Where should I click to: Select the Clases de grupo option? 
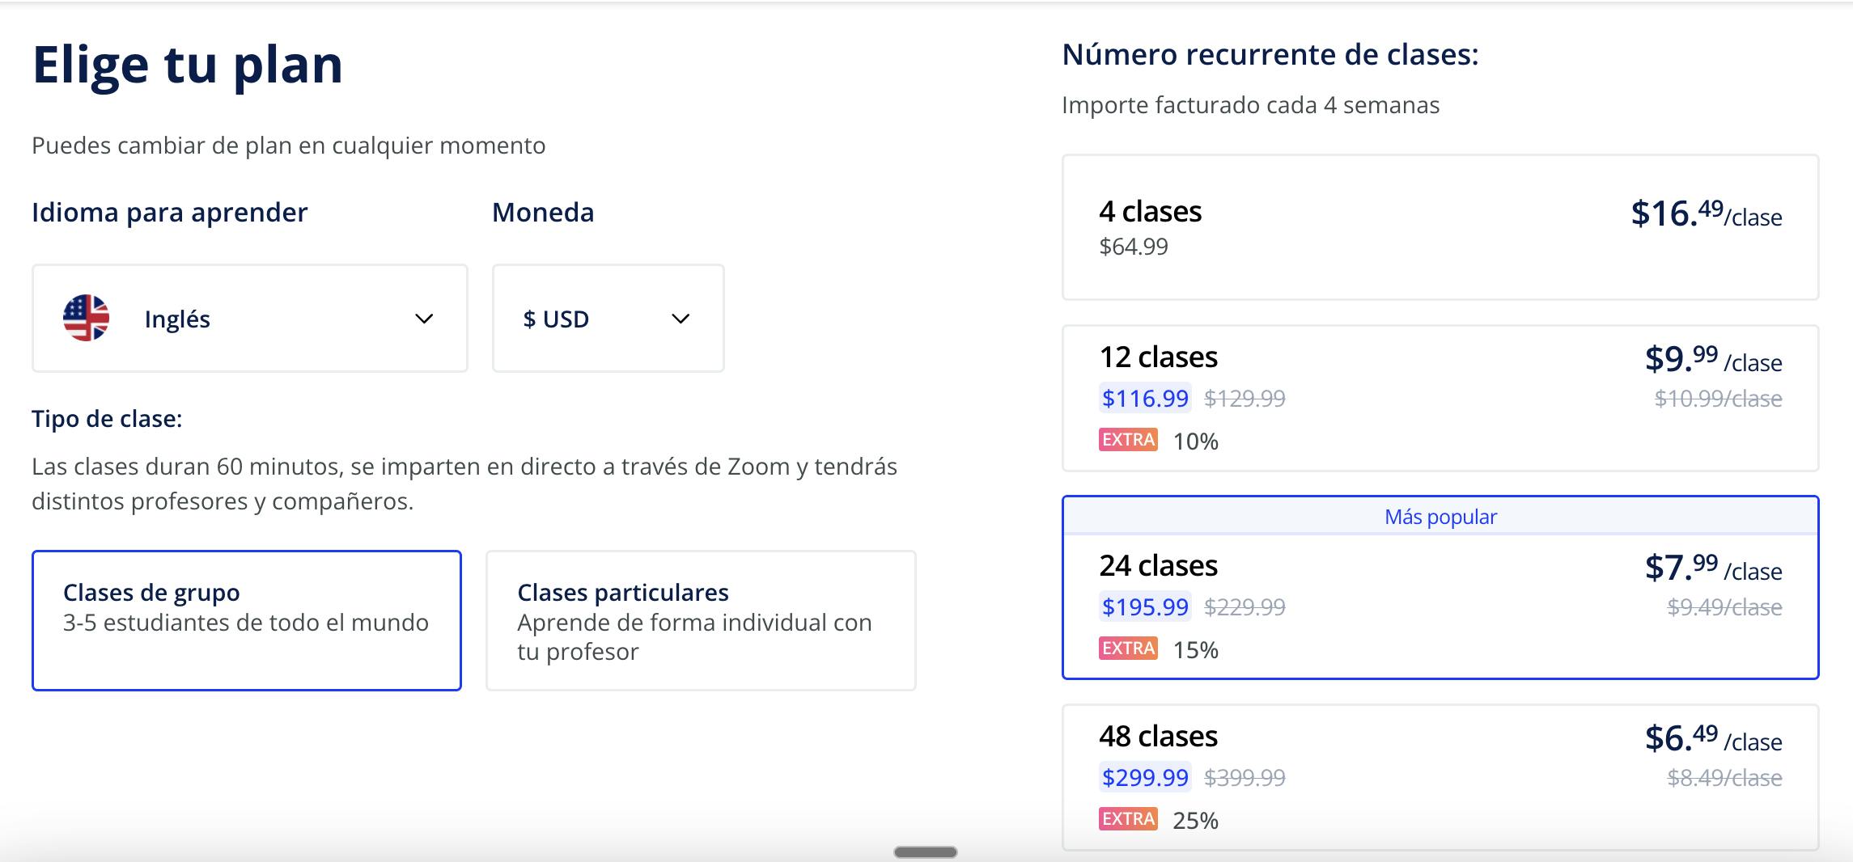[x=247, y=620]
